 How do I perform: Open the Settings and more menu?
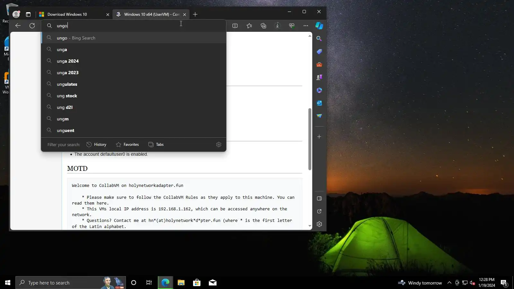[306, 26]
